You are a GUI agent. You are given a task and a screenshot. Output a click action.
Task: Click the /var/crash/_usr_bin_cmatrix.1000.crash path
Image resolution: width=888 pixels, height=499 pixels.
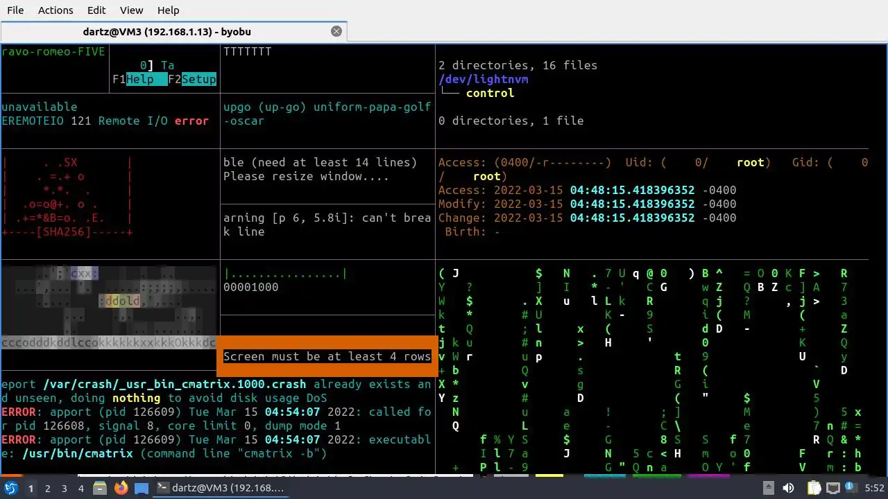(175, 384)
